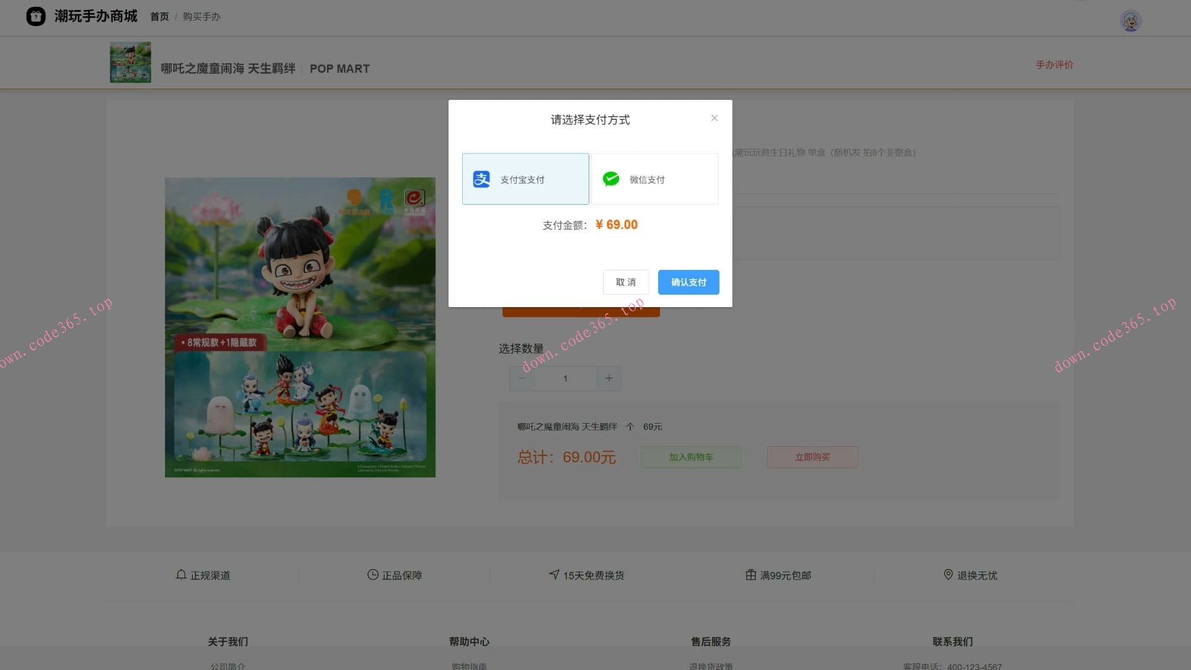Click the bell icon next to 正规渠道
Viewport: 1191px width, 670px height.
181,575
